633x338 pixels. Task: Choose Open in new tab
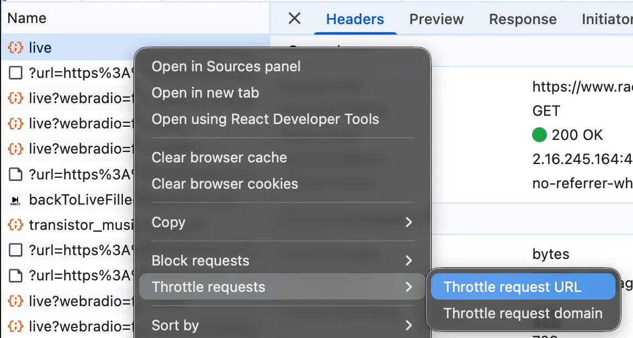[x=282, y=93]
